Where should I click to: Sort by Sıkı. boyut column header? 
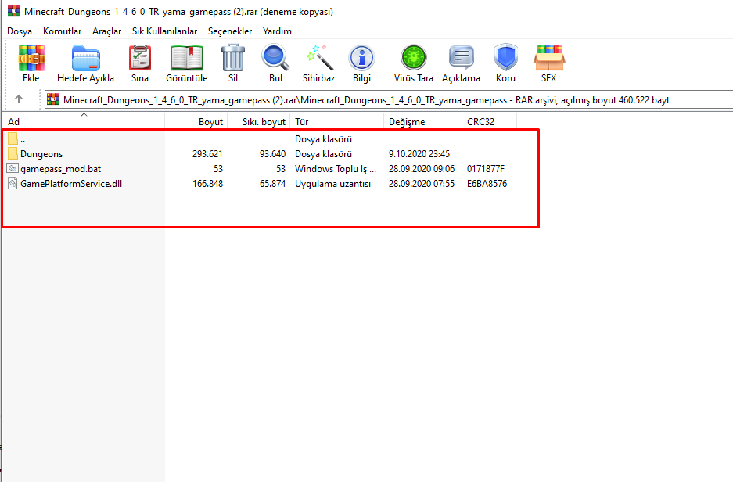[x=259, y=121]
